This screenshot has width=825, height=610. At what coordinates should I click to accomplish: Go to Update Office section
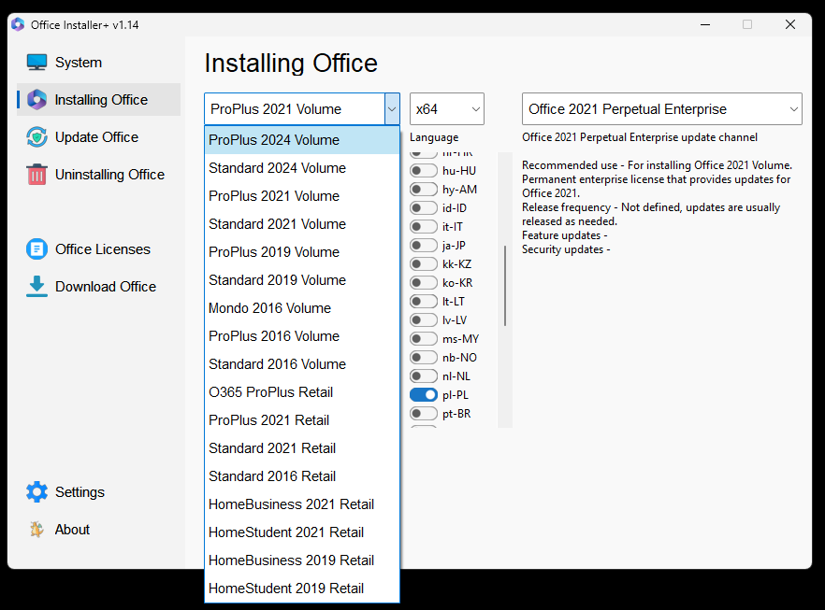point(97,137)
